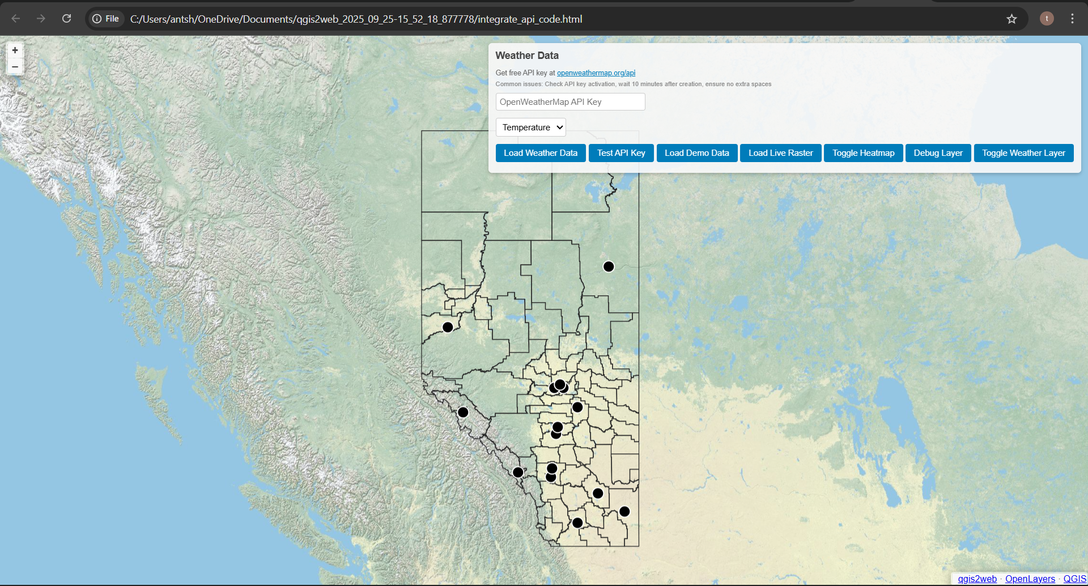The width and height of the screenshot is (1088, 586).
Task: Open the Temperature weather parameter dropdown
Action: point(530,127)
